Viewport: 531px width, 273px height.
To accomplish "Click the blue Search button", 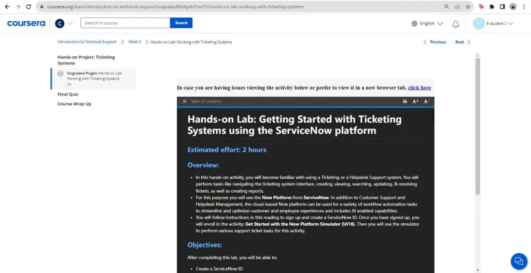I will coord(181,23).
